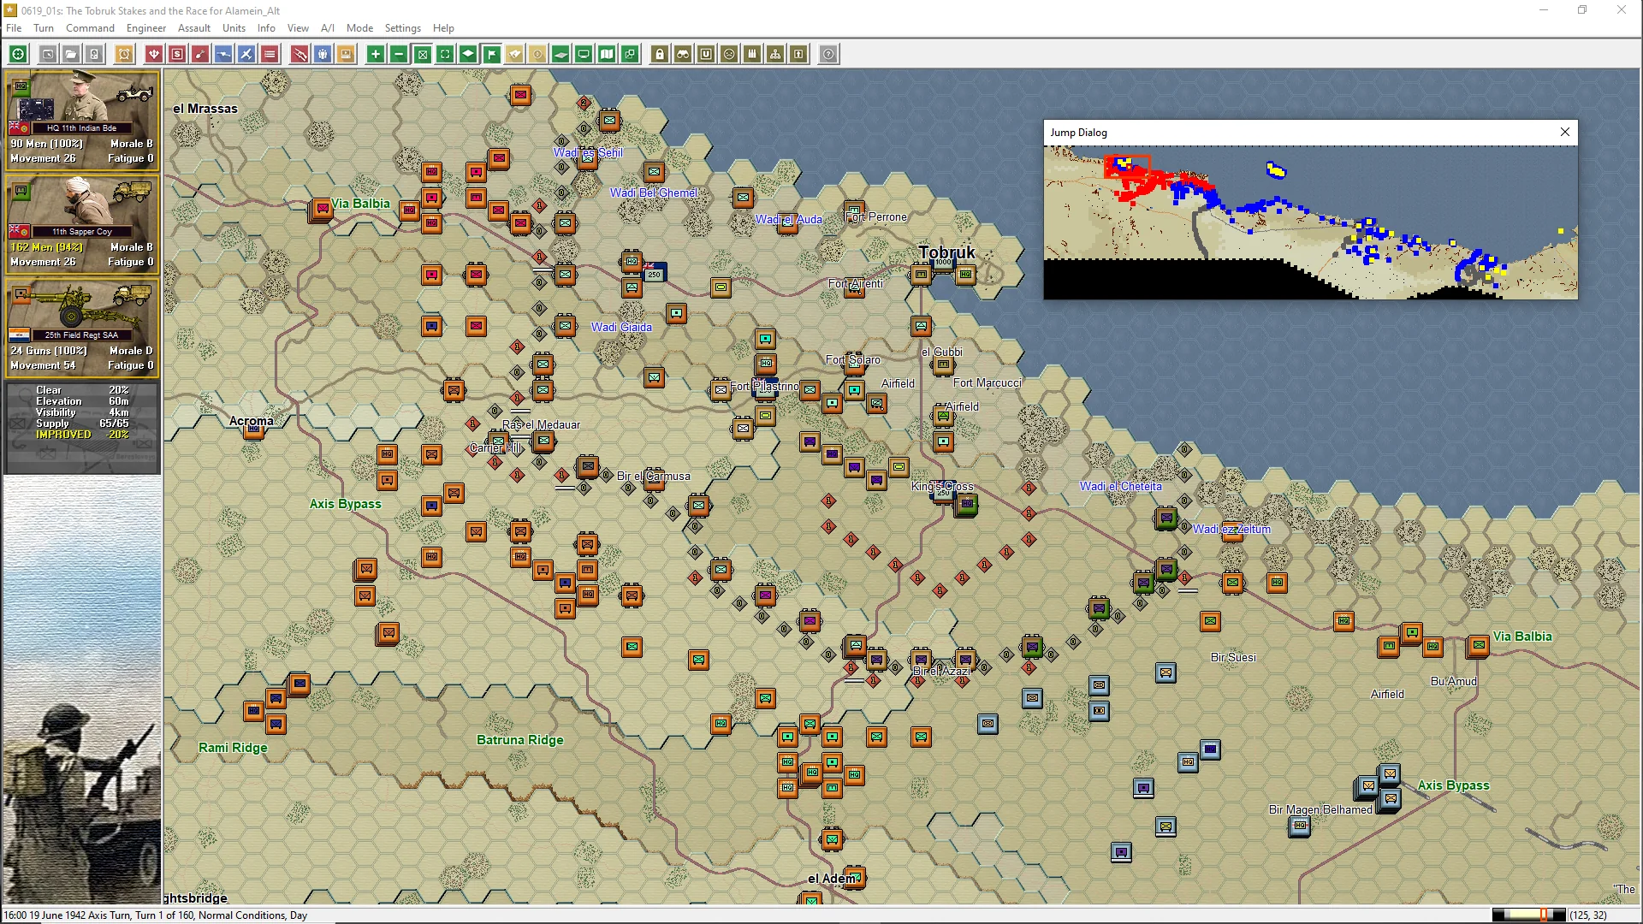Open the Command menu

(x=90, y=27)
